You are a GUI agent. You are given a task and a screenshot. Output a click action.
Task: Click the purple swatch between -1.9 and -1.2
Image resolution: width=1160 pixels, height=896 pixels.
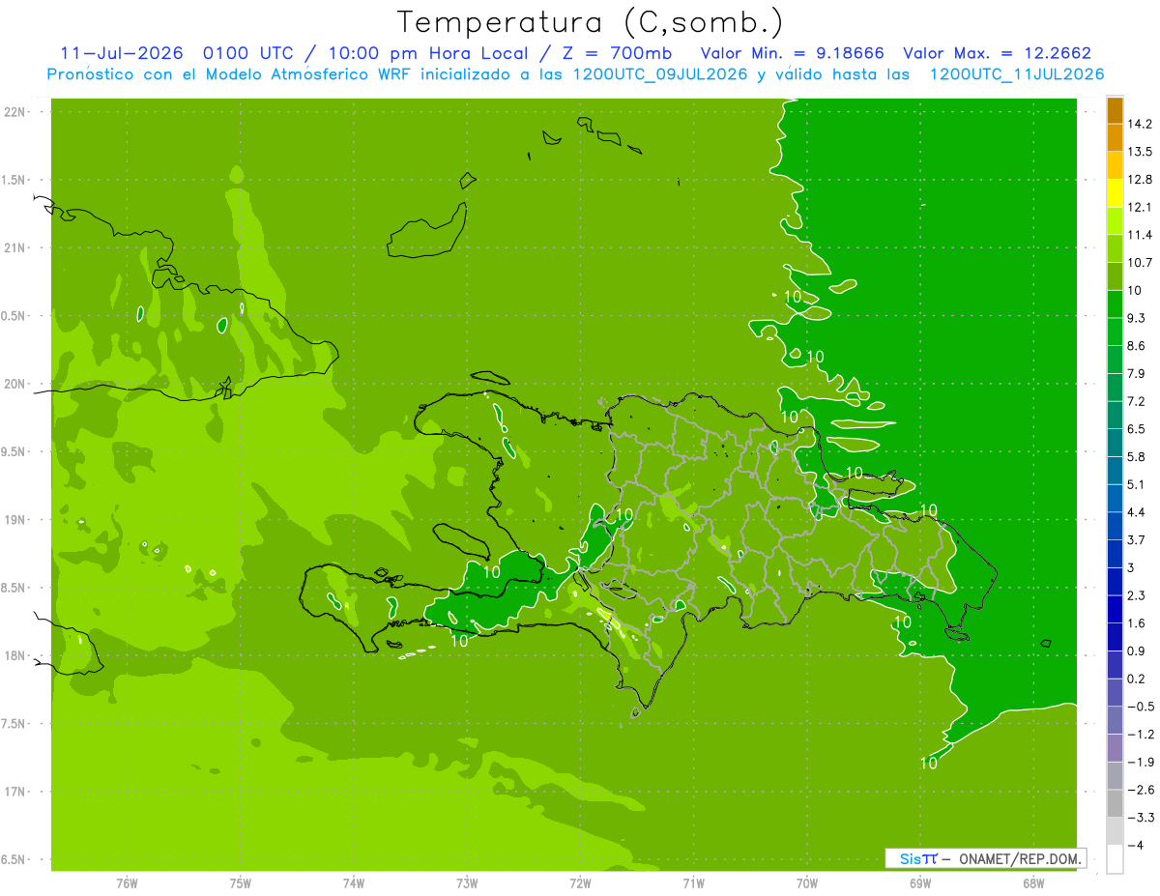pos(1115,747)
